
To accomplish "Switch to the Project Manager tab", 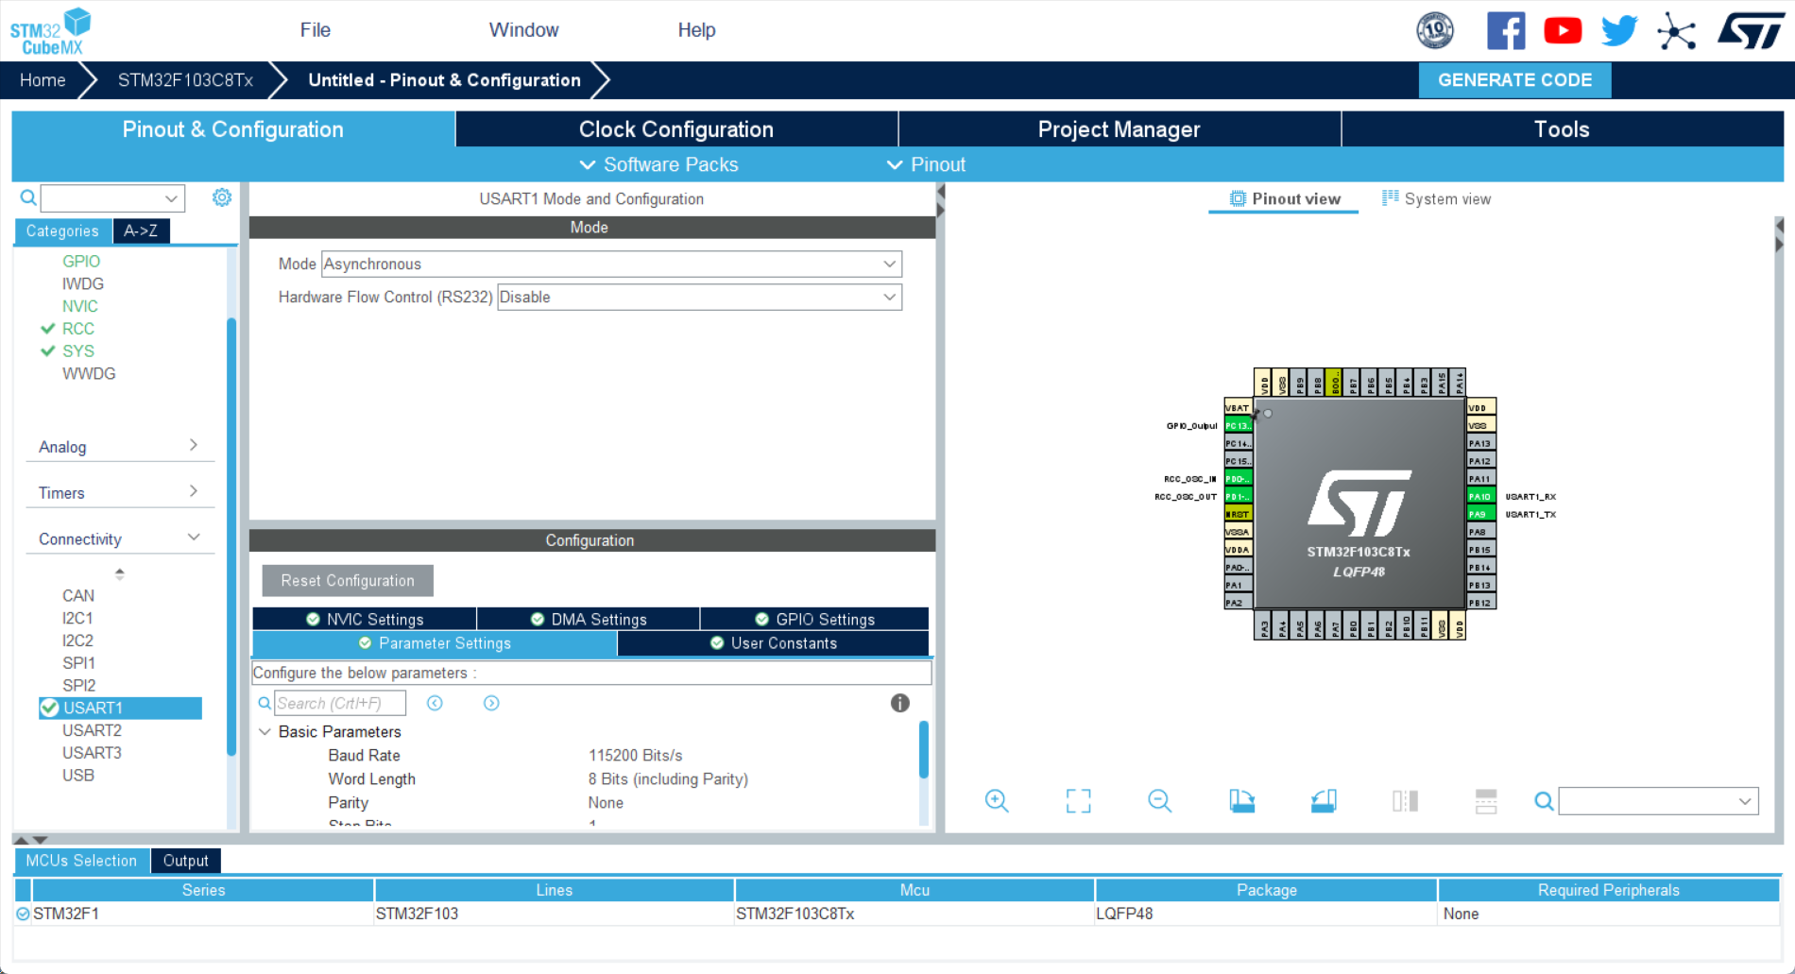I will coord(1120,129).
